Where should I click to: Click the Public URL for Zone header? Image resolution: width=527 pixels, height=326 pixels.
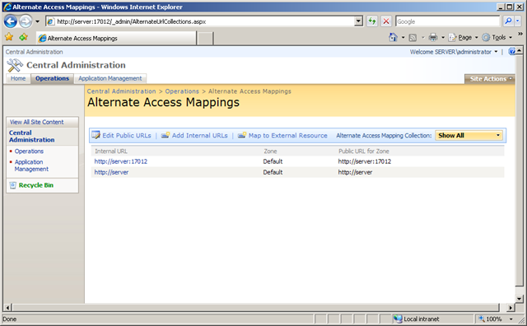pyautogui.click(x=364, y=151)
